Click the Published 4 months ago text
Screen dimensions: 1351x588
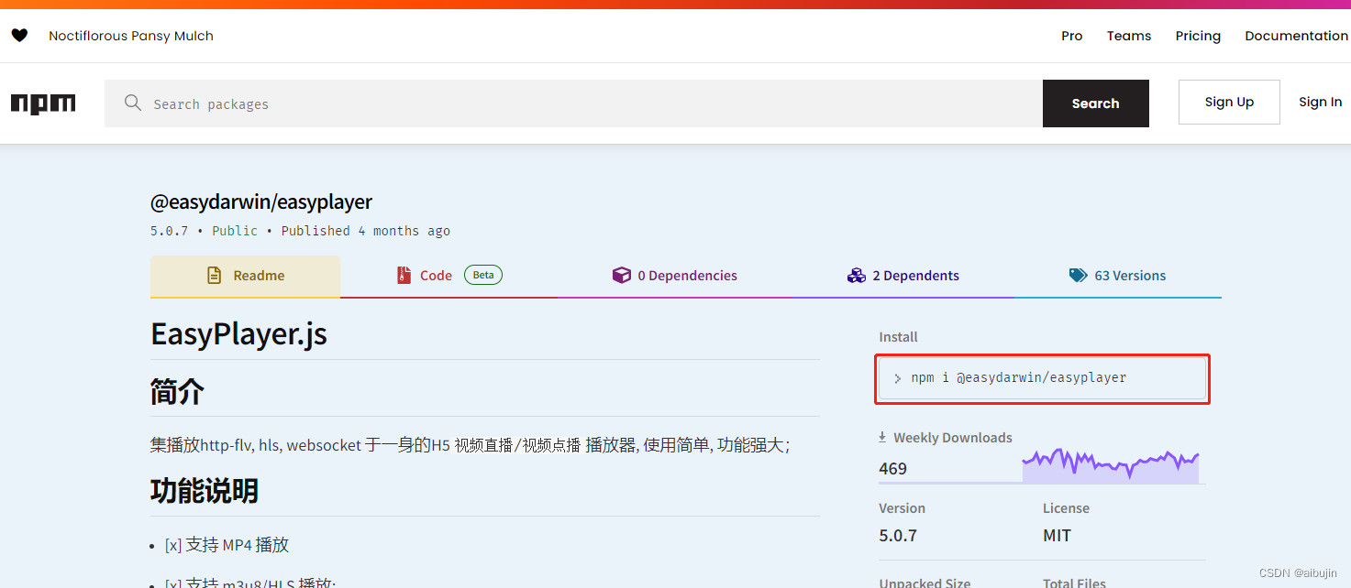pyautogui.click(x=366, y=231)
